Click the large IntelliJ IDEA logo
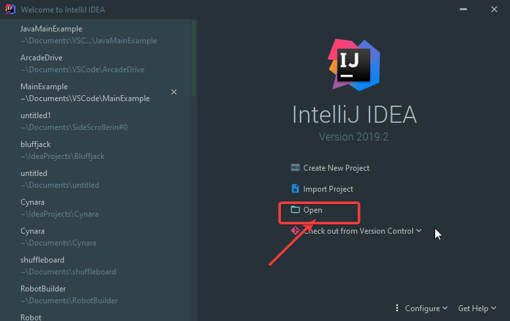This screenshot has width=510, height=321. point(354,65)
